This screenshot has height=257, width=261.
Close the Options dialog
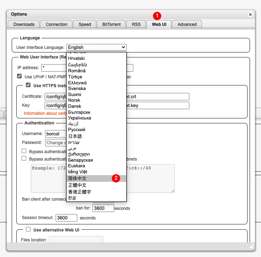point(250,15)
